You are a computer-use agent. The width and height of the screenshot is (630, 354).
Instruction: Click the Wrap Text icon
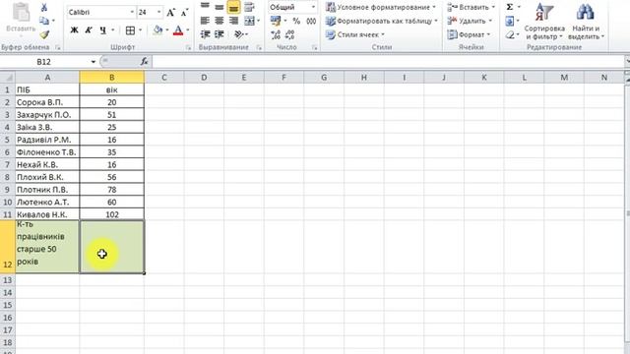pyautogui.click(x=249, y=7)
